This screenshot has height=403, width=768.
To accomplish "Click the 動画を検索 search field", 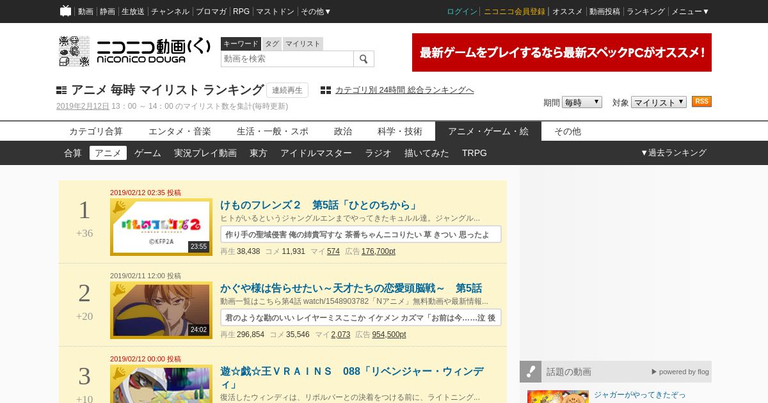I will (287, 59).
